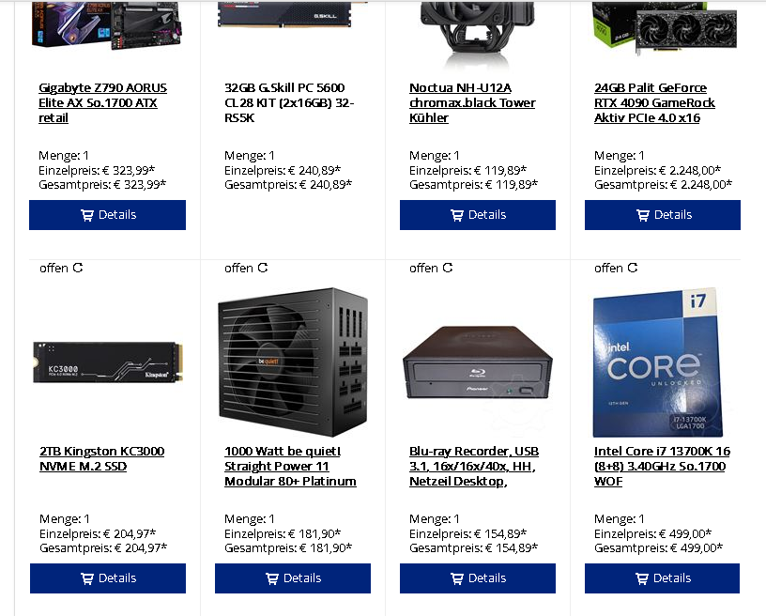Image resolution: width=766 pixels, height=616 pixels.
Task: Click the Intel Core i7 box image
Action: click(x=657, y=362)
